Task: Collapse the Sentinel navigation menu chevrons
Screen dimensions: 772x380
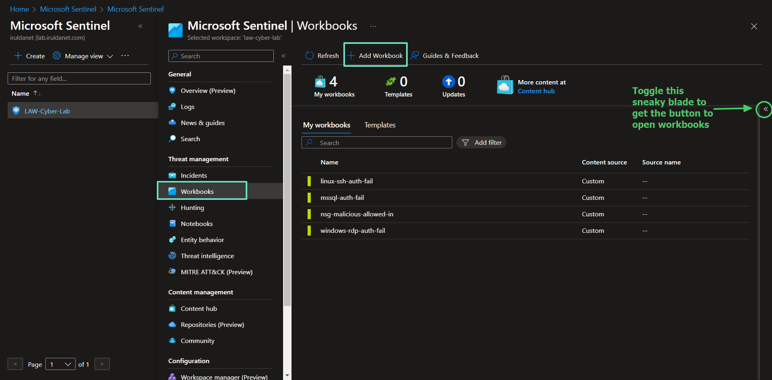Action: [283, 56]
